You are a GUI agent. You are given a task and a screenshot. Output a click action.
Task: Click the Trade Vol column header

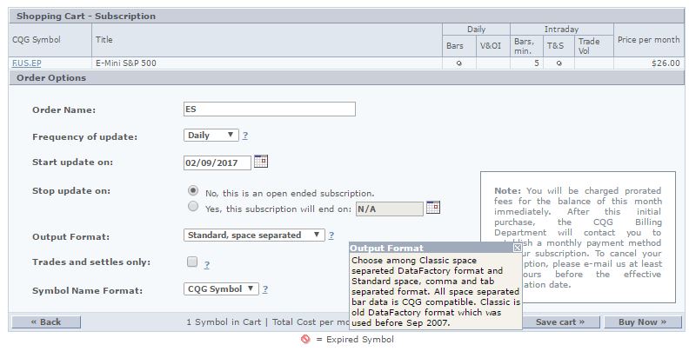click(594, 46)
